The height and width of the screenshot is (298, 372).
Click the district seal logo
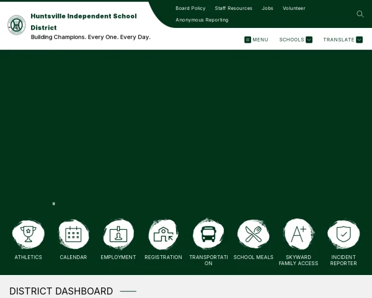tap(16, 25)
